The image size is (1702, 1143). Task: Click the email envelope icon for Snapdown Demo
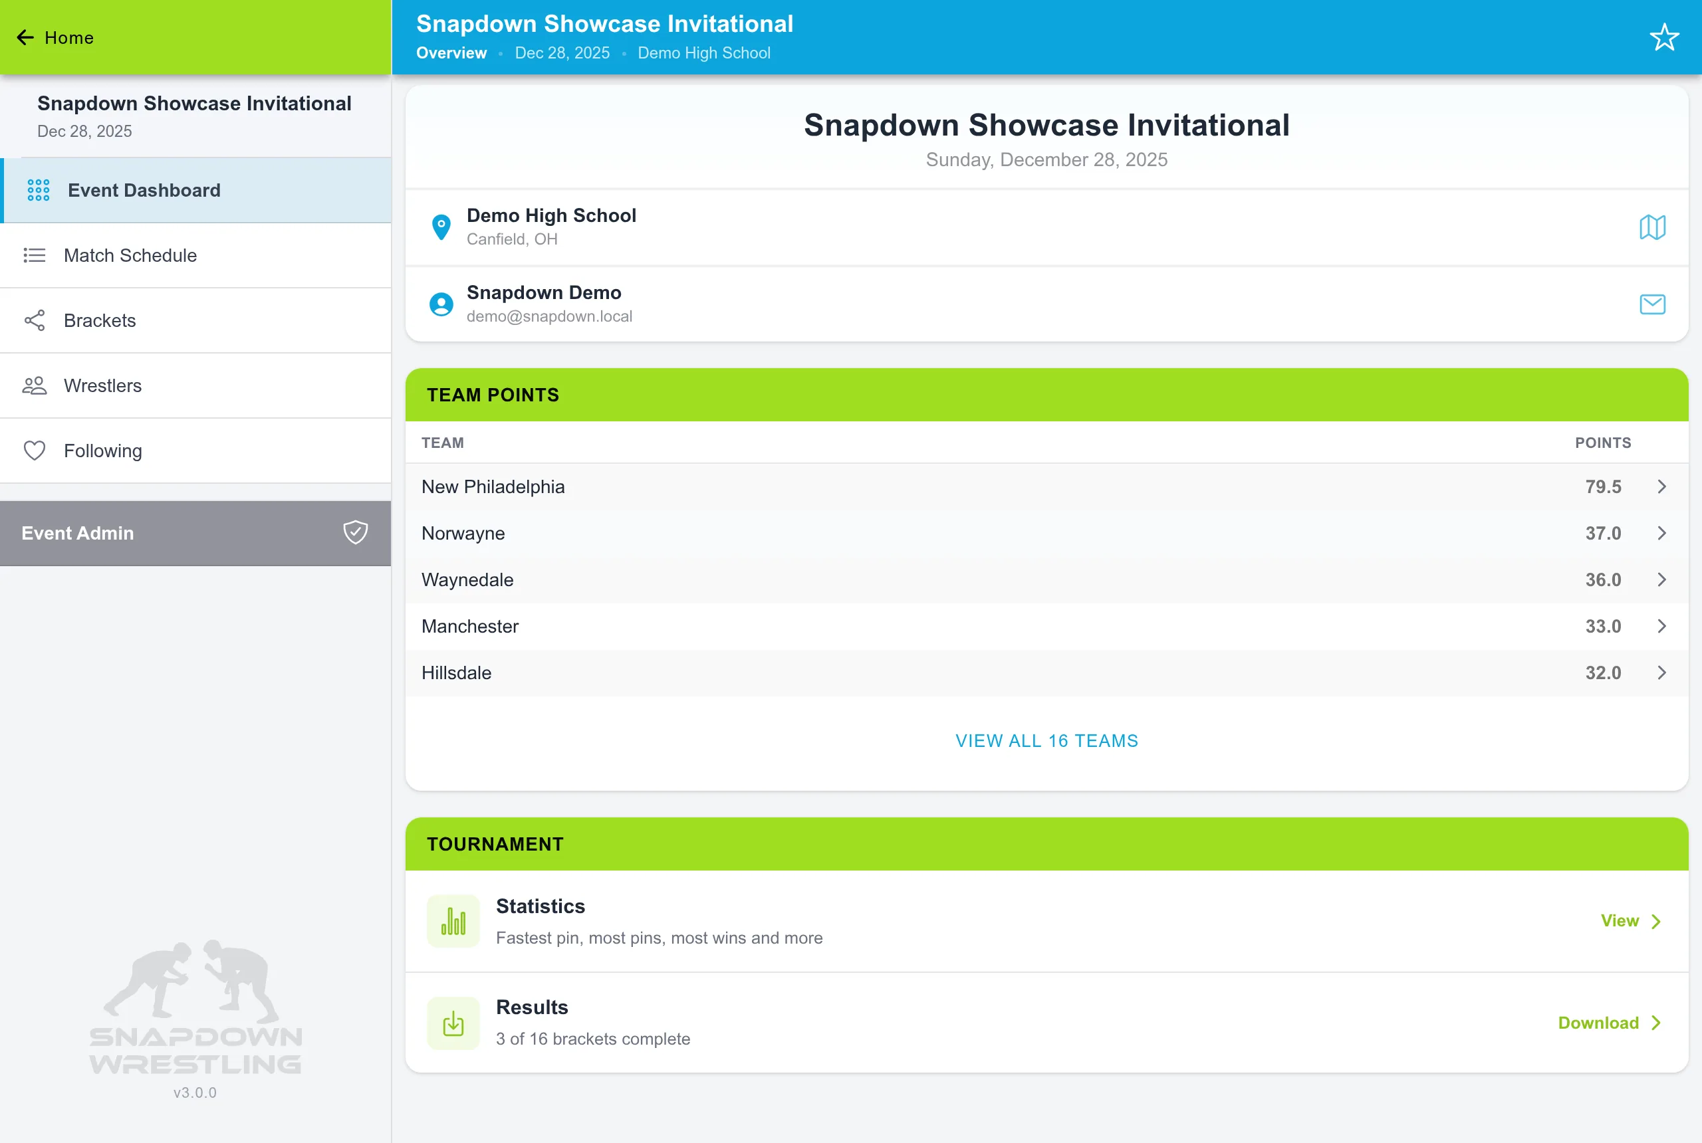pos(1652,304)
